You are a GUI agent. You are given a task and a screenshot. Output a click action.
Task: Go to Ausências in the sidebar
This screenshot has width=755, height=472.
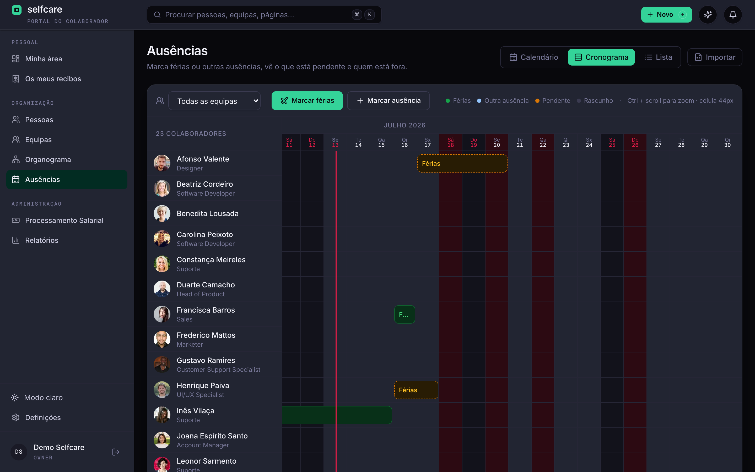67,180
